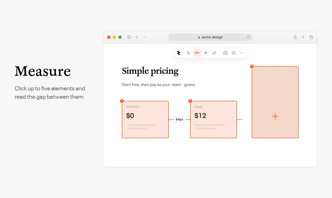The height and width of the screenshot is (198, 332).
Task: Take a screenshot with the camera icon
Action: pyautogui.click(x=225, y=53)
